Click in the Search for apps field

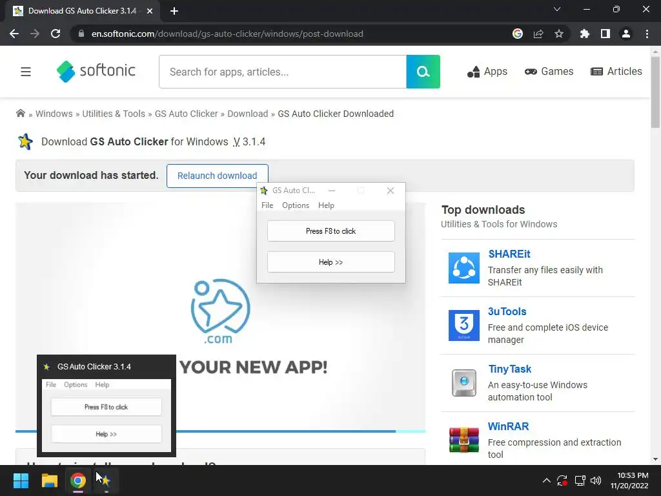point(283,72)
